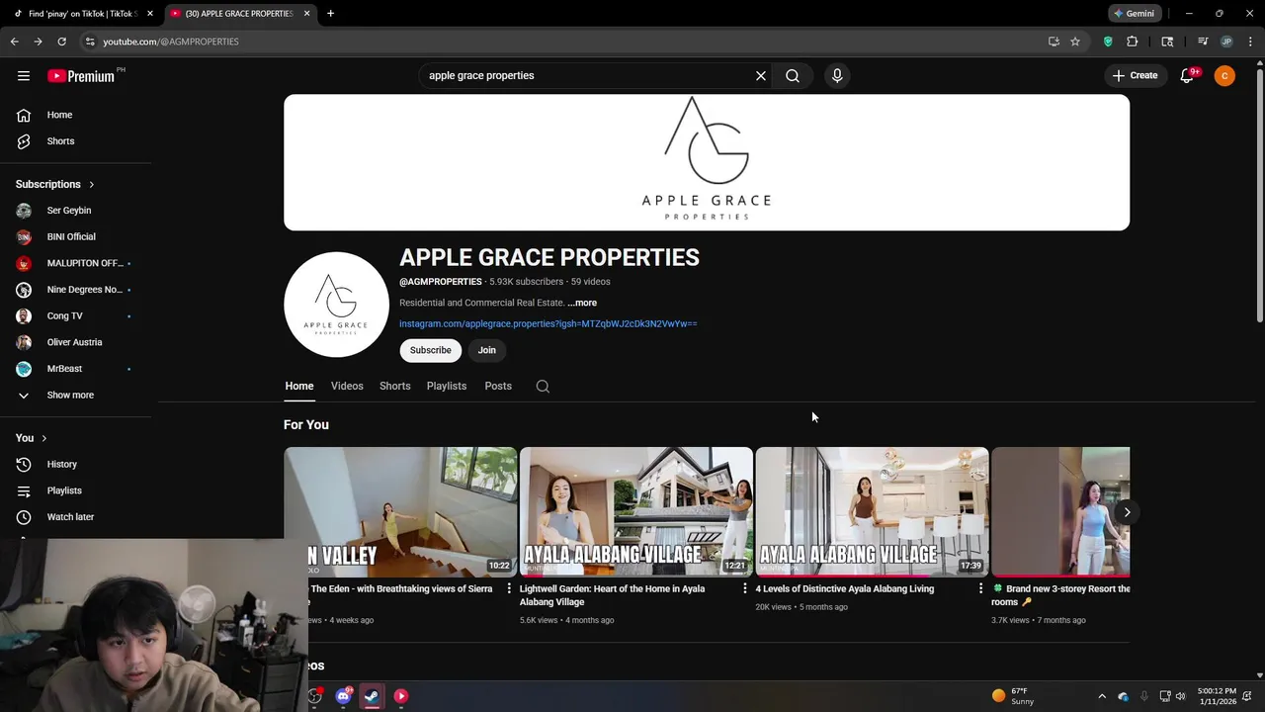
Task: Open the media controls icon
Action: pyautogui.click(x=1203, y=42)
